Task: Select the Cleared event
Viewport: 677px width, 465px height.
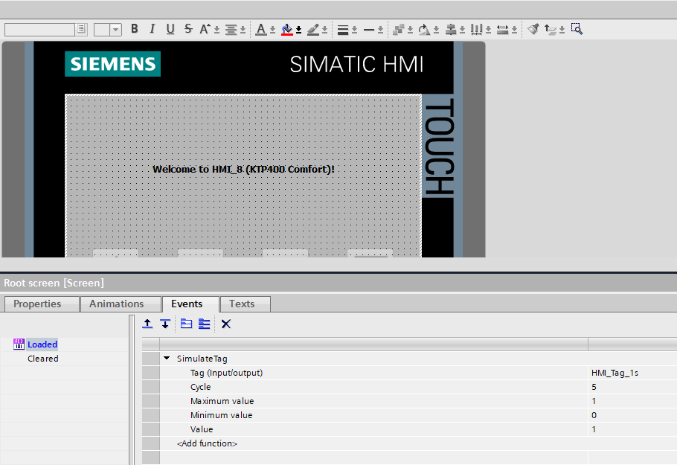Action: (x=42, y=359)
